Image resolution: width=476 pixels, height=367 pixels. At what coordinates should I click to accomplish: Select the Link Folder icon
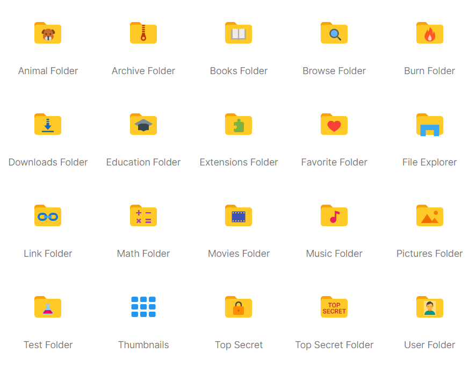tap(48, 215)
